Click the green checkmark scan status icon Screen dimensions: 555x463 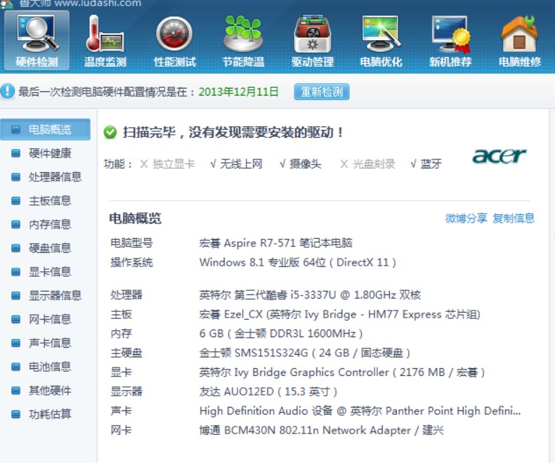point(110,132)
